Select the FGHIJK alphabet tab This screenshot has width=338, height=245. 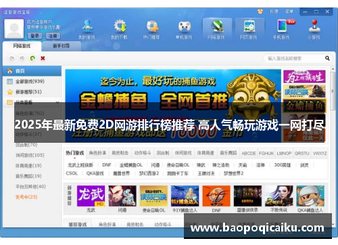pyautogui.click(x=266, y=154)
